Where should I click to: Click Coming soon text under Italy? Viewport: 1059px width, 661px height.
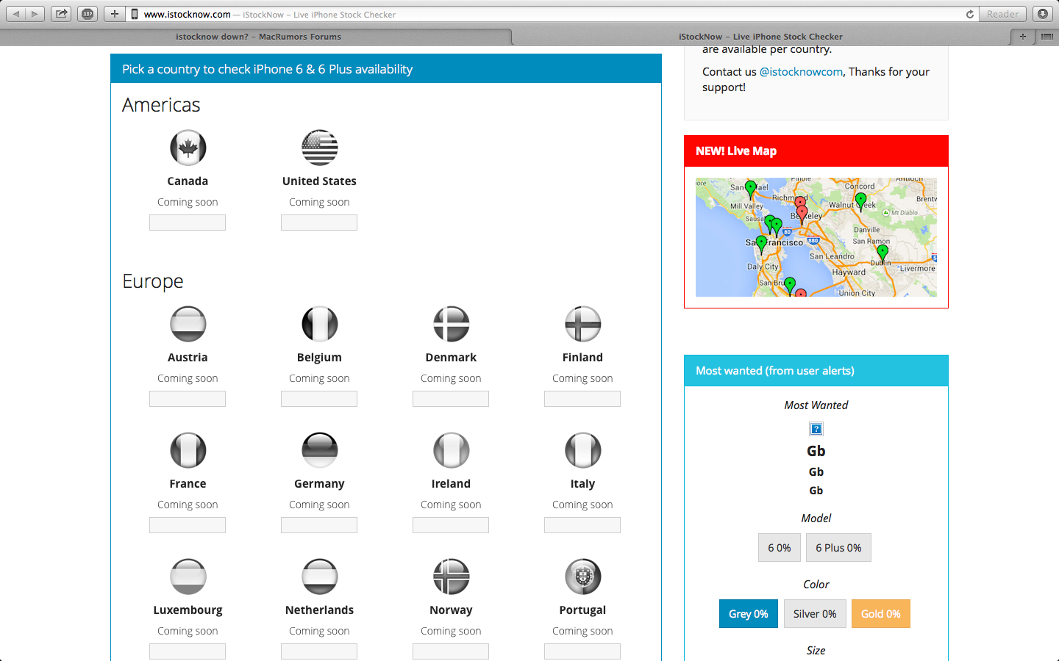click(x=582, y=505)
